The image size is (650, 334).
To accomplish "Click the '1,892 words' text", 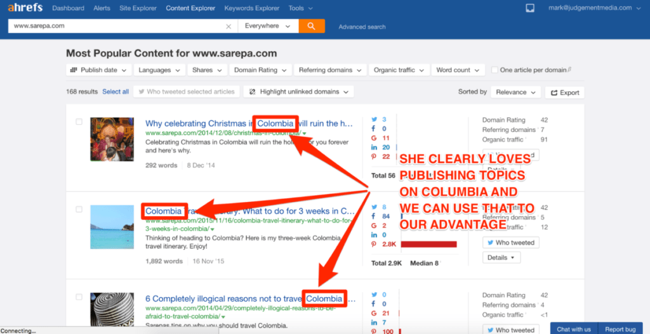I will 164,261.
